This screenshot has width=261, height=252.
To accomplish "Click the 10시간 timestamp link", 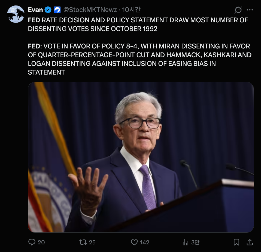I will tap(131, 10).
